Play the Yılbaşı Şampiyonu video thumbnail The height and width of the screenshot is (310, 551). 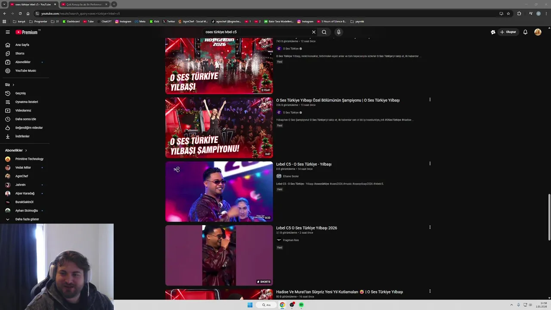click(219, 128)
